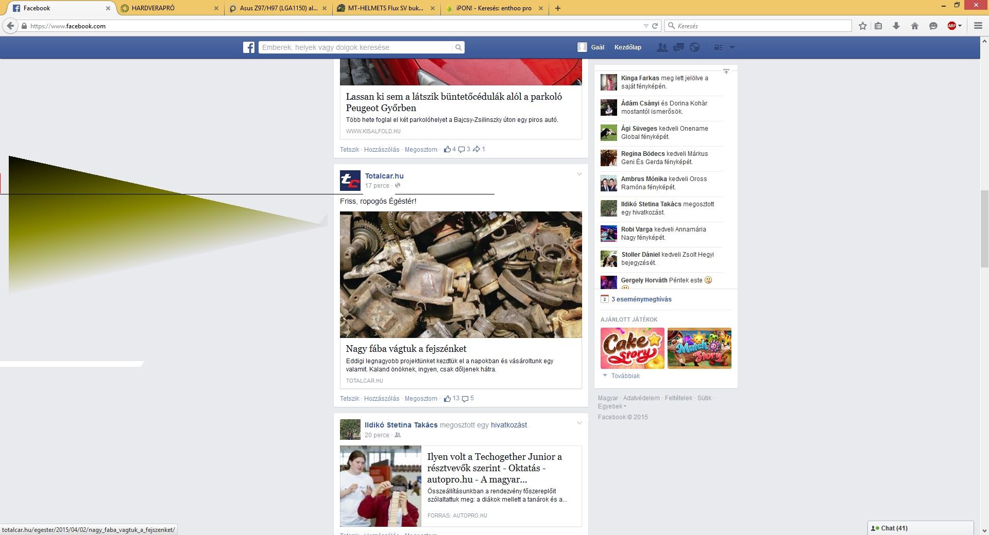
Task: Click Tetszik under the Totalcar post
Action: point(349,399)
